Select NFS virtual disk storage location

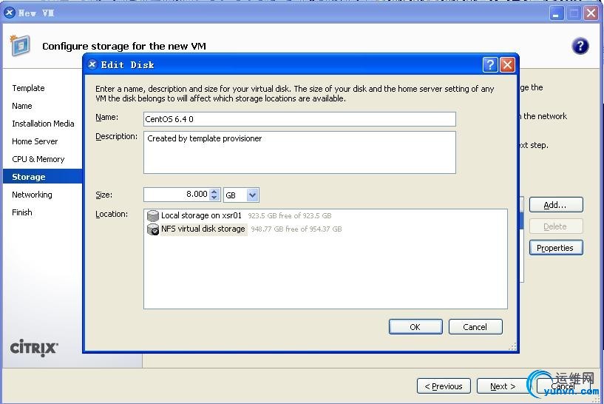click(203, 229)
